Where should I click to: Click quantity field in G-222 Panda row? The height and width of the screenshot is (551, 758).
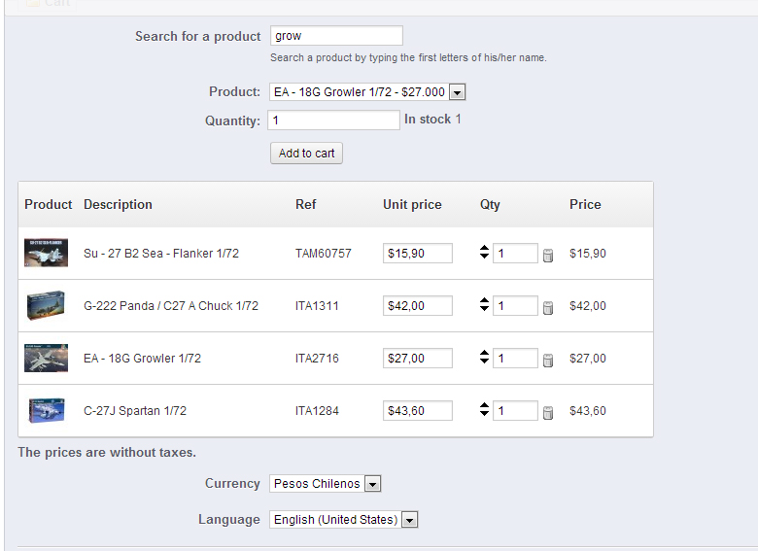515,306
